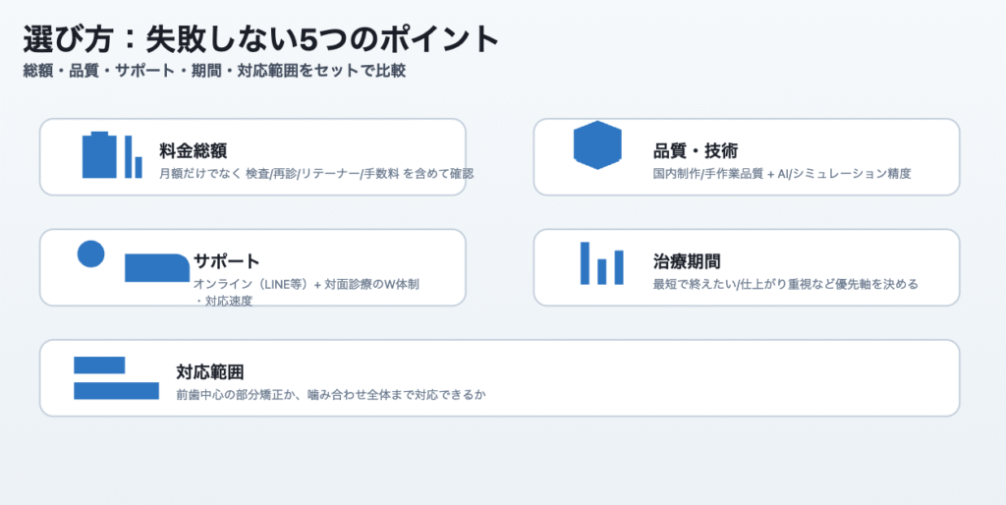Select the blue hexagon icon for 品質・技術

(597, 145)
